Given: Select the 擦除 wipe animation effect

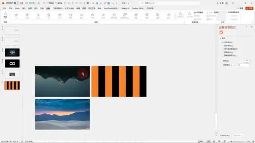Looking at the screenshot, I should pyautogui.click(x=81, y=16).
